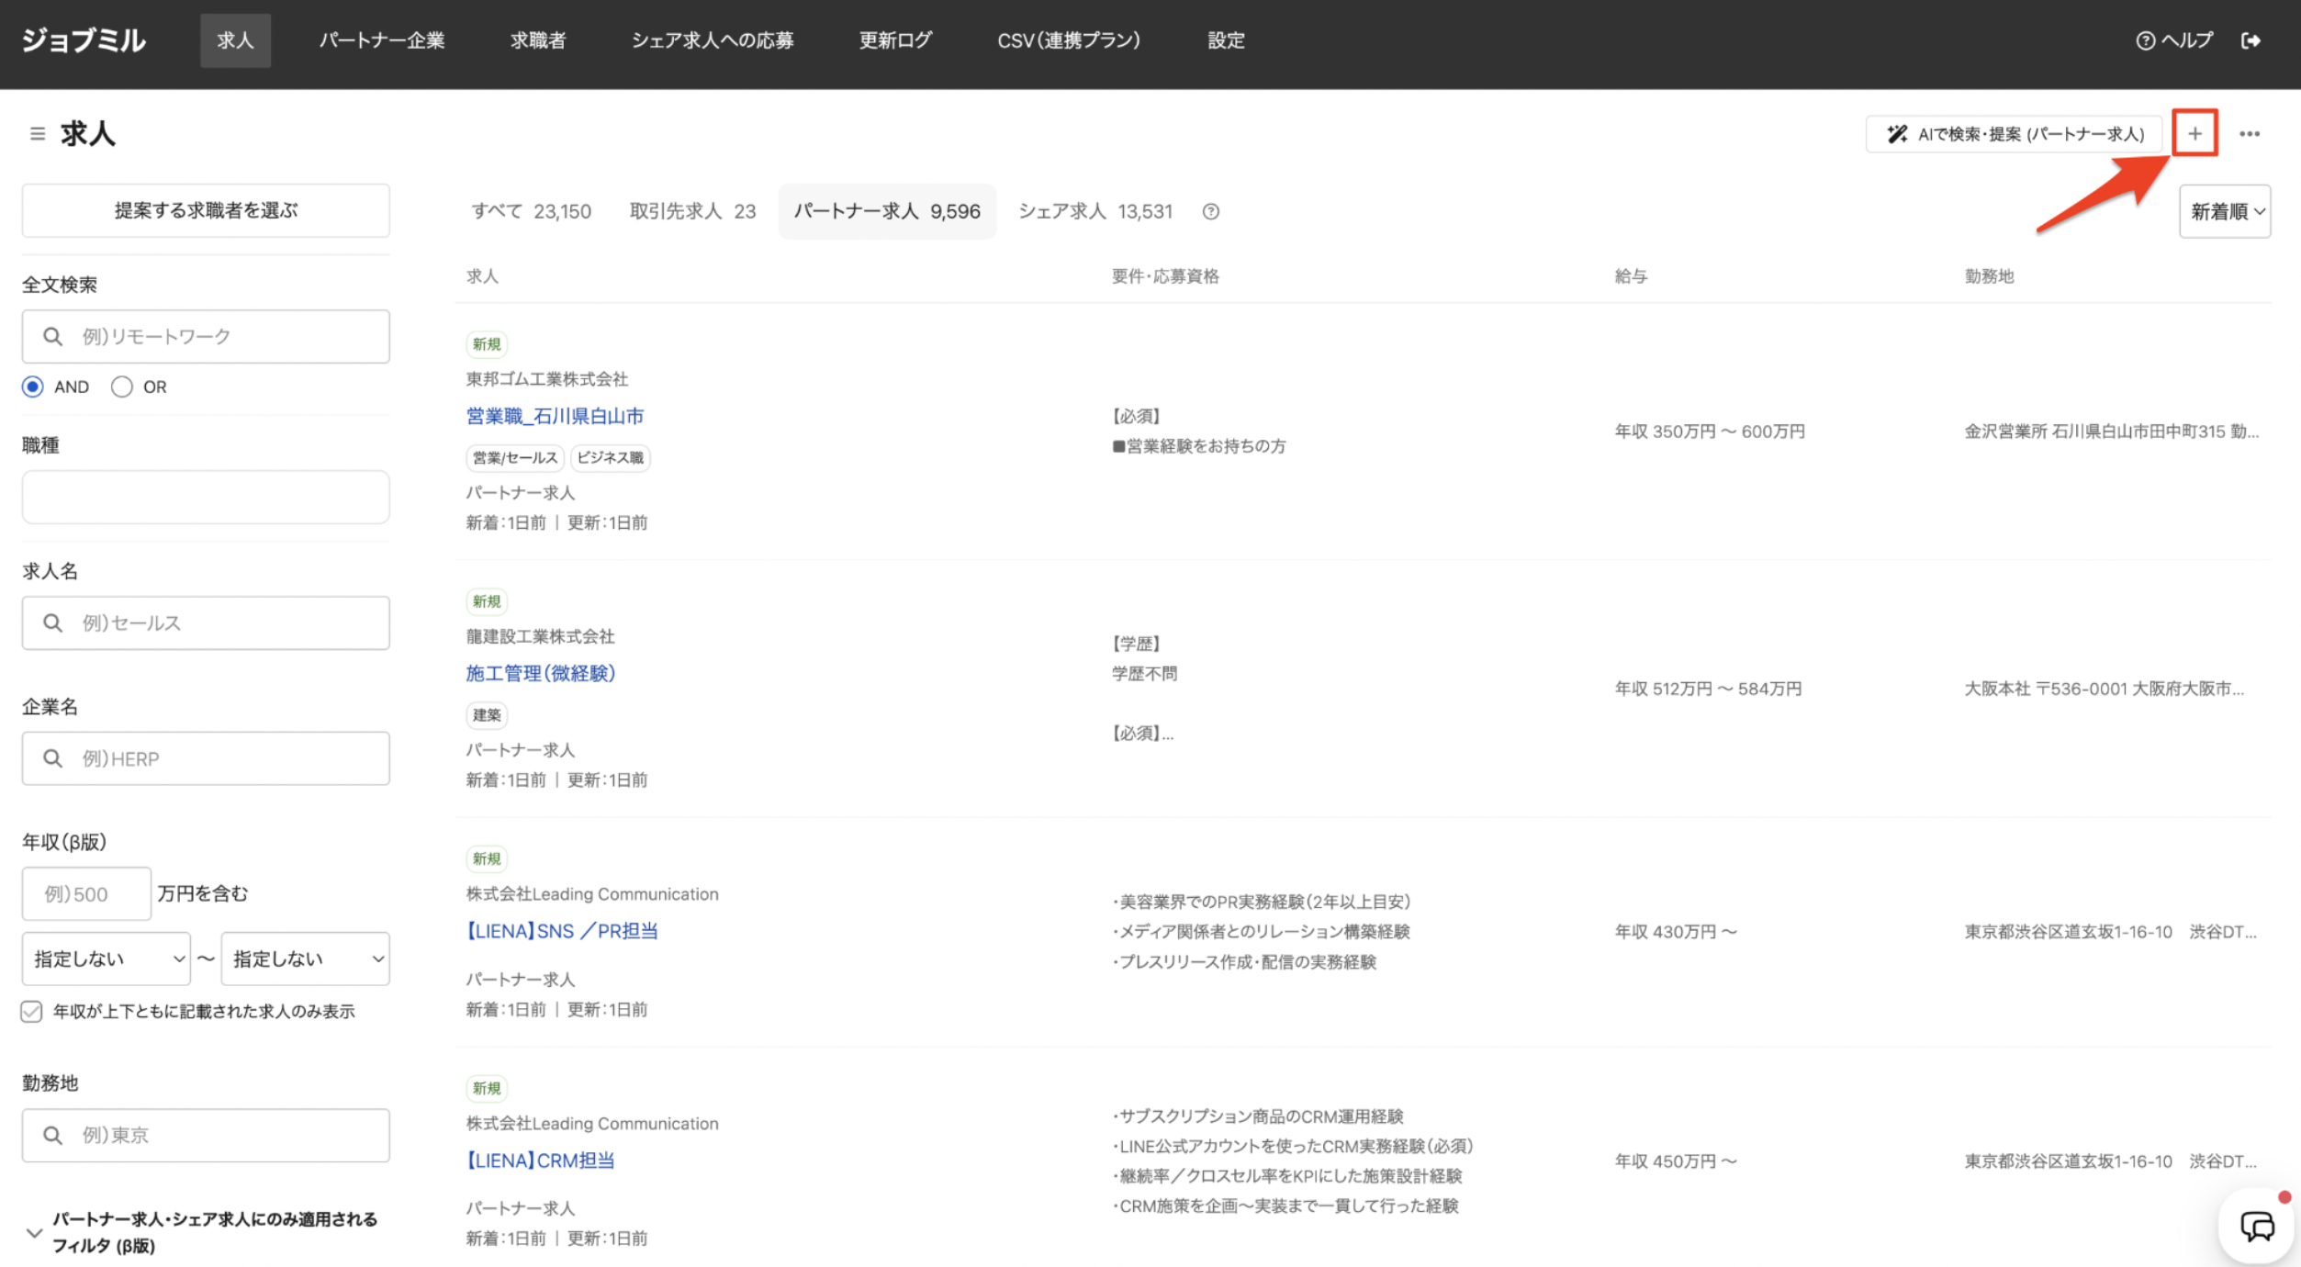Open job link 営業職_石川県白山市
This screenshot has width=2301, height=1267.
(x=555, y=416)
